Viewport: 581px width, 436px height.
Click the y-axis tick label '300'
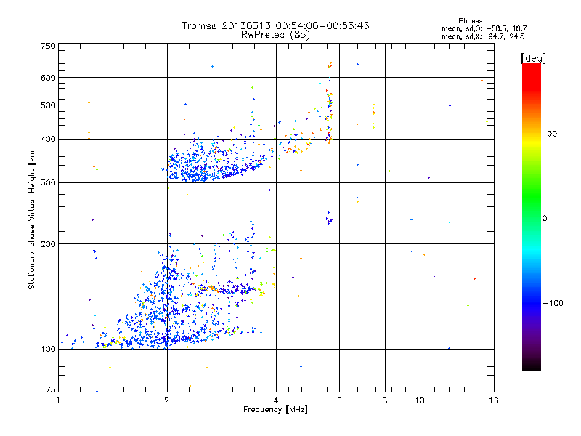[x=49, y=182]
